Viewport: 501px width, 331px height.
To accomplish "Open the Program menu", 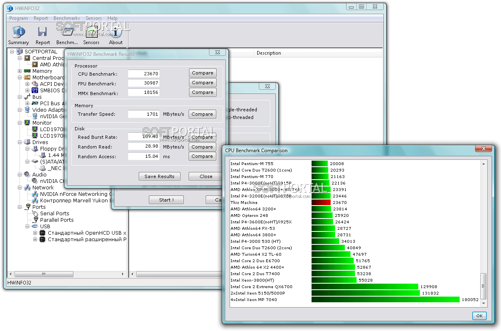I will coord(18,18).
